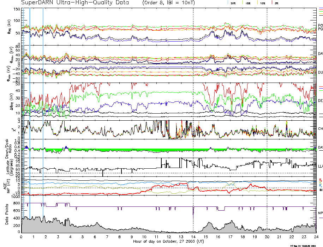Select the light blue 20% legend entry
Screen dimensions: 323x247
[232, 3]
